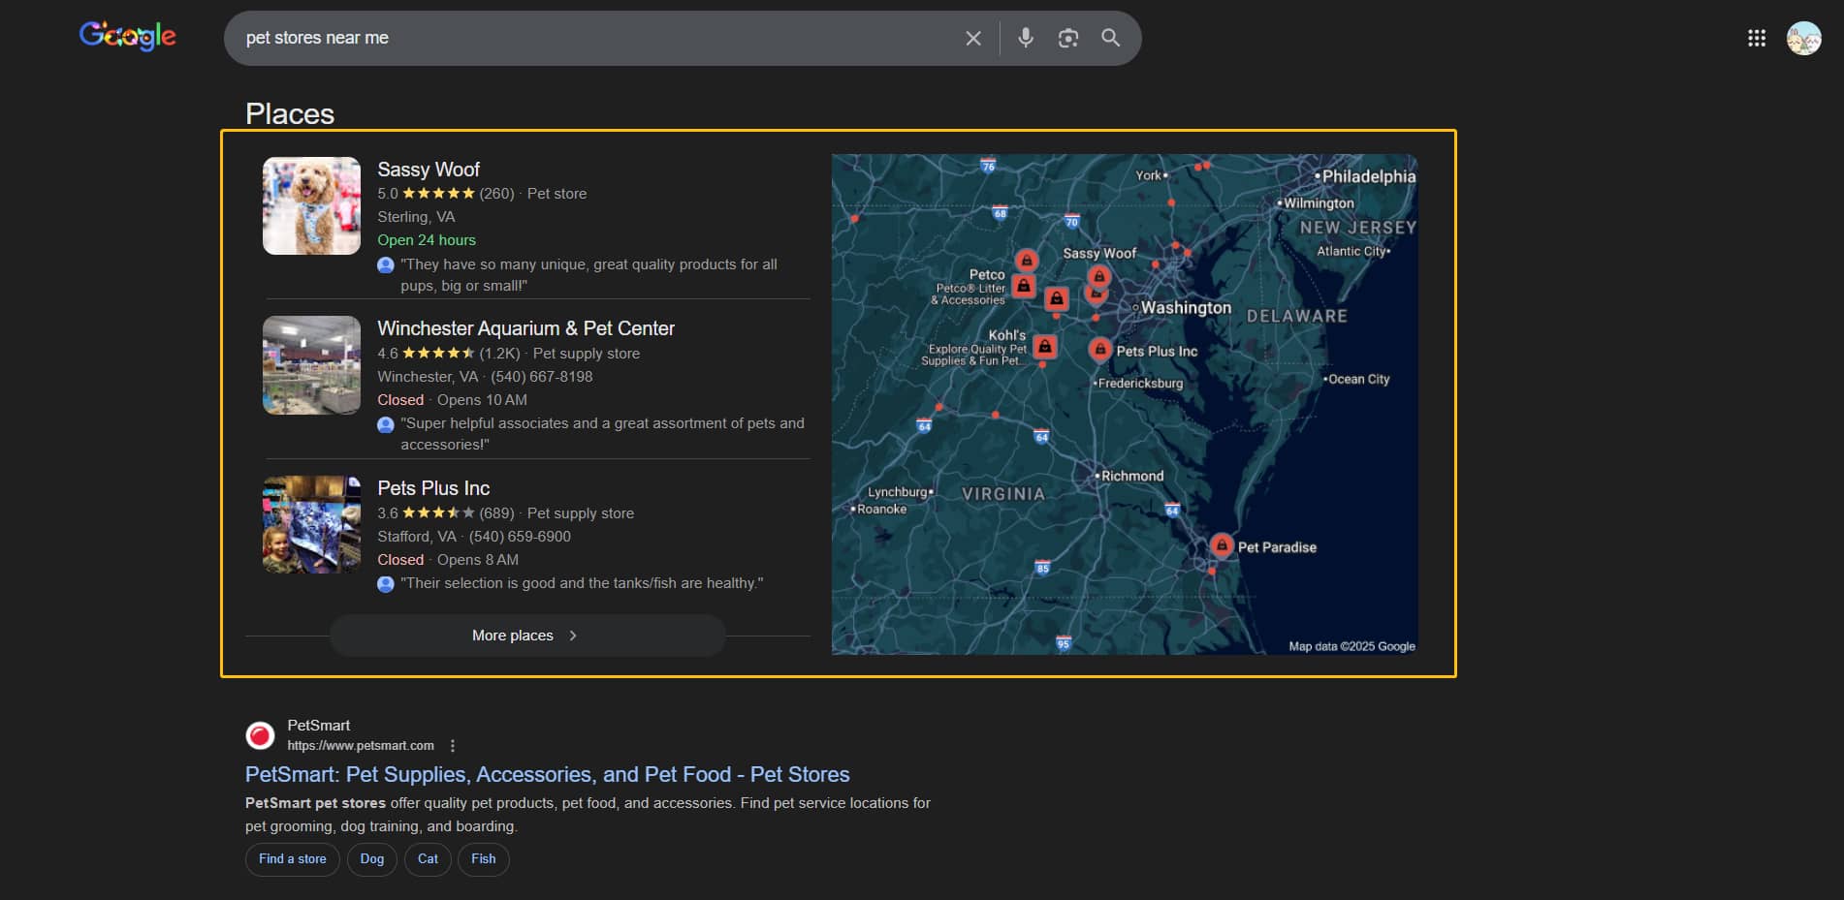Open options via the three-dot menu near PetSmart
The image size is (1844, 900).
pyautogui.click(x=453, y=745)
